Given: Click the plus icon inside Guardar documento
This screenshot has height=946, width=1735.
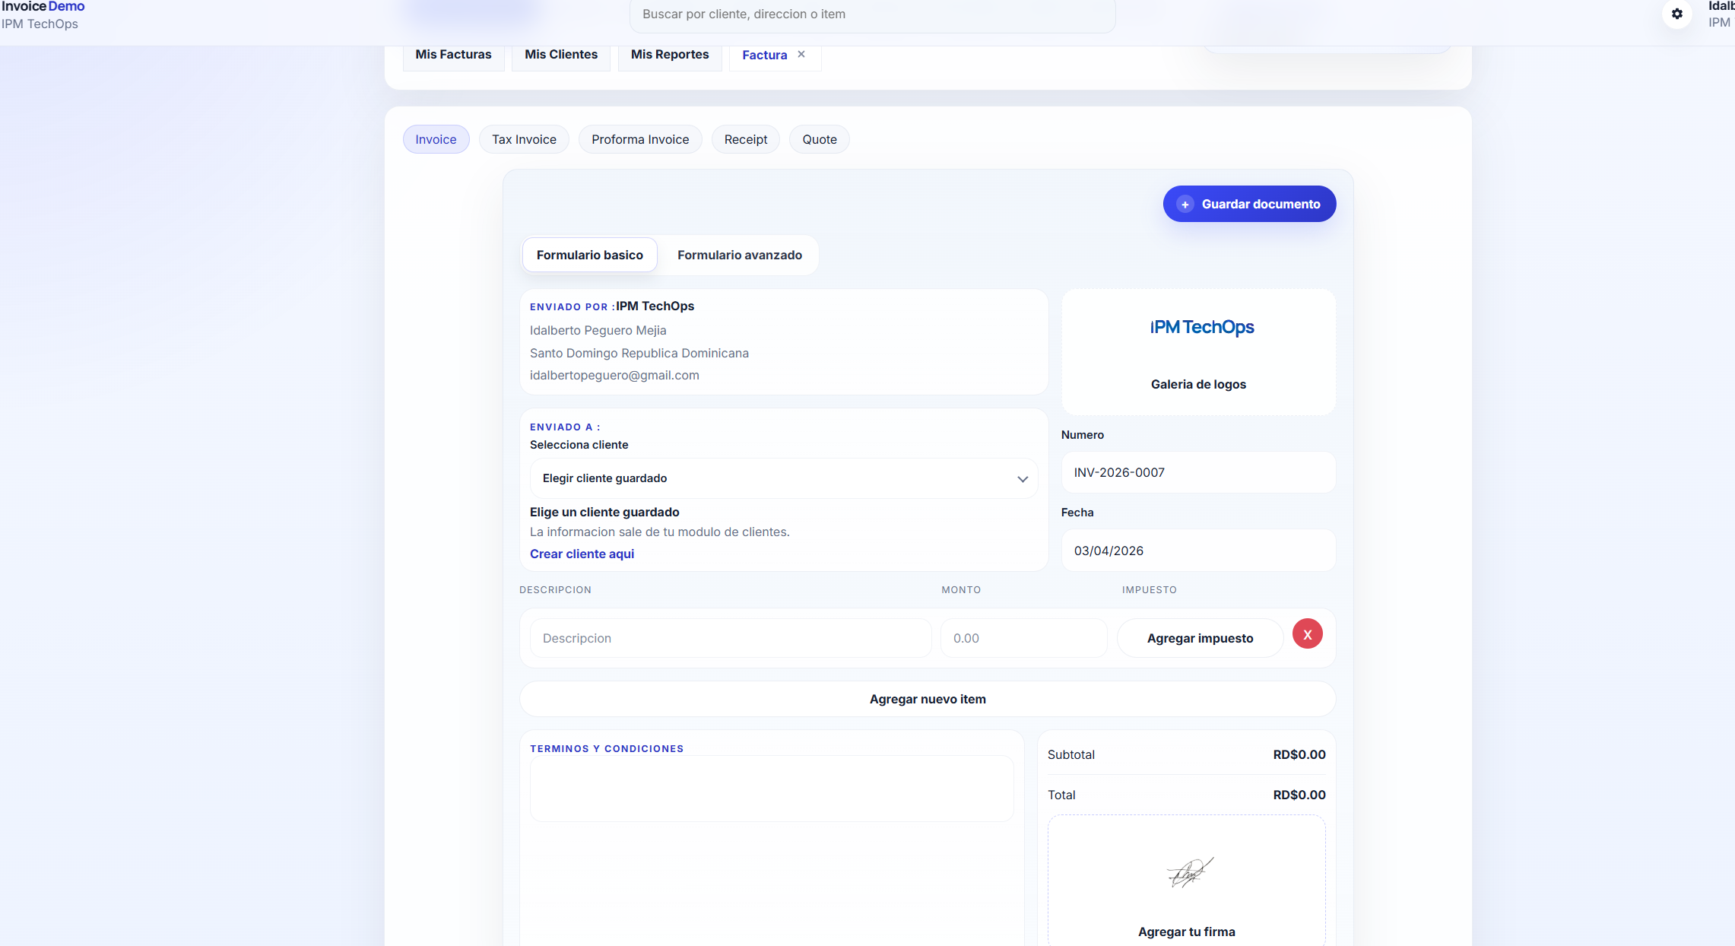Looking at the screenshot, I should pyautogui.click(x=1185, y=204).
